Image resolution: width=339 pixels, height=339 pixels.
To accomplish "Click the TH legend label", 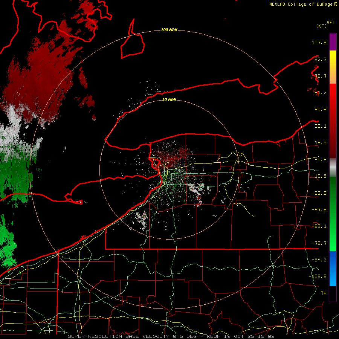I will pos(324,293).
